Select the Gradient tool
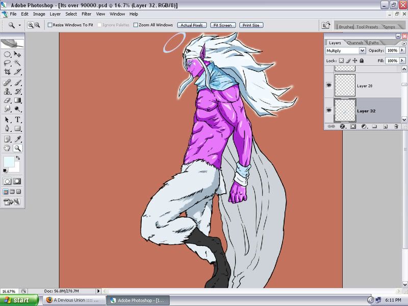This screenshot has width=408, height=306. (17, 100)
